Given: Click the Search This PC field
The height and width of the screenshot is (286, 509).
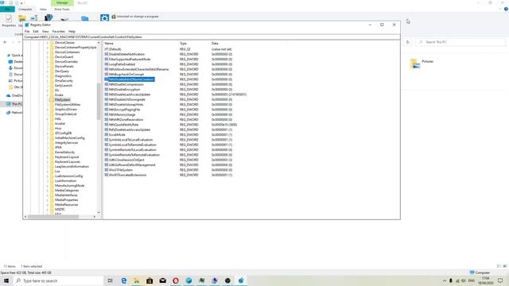Looking at the screenshot, I should tap(460, 42).
